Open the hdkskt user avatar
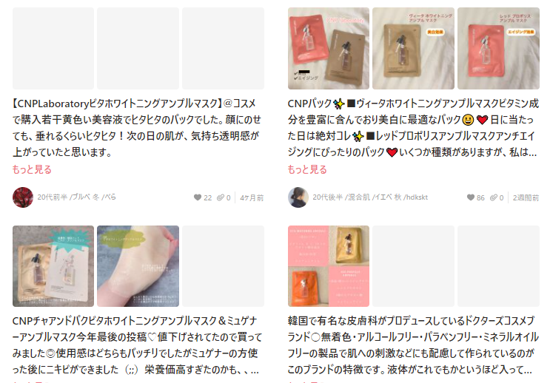This screenshot has height=383, width=550. pyautogui.click(x=298, y=197)
